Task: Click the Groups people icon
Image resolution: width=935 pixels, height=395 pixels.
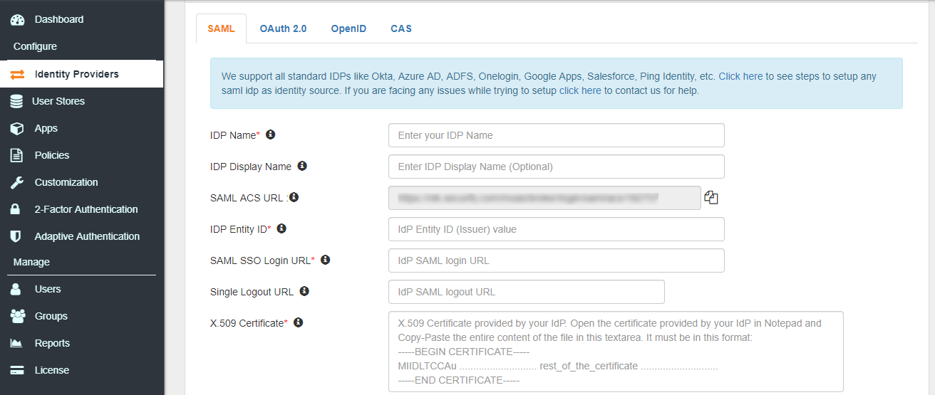Action: point(18,316)
